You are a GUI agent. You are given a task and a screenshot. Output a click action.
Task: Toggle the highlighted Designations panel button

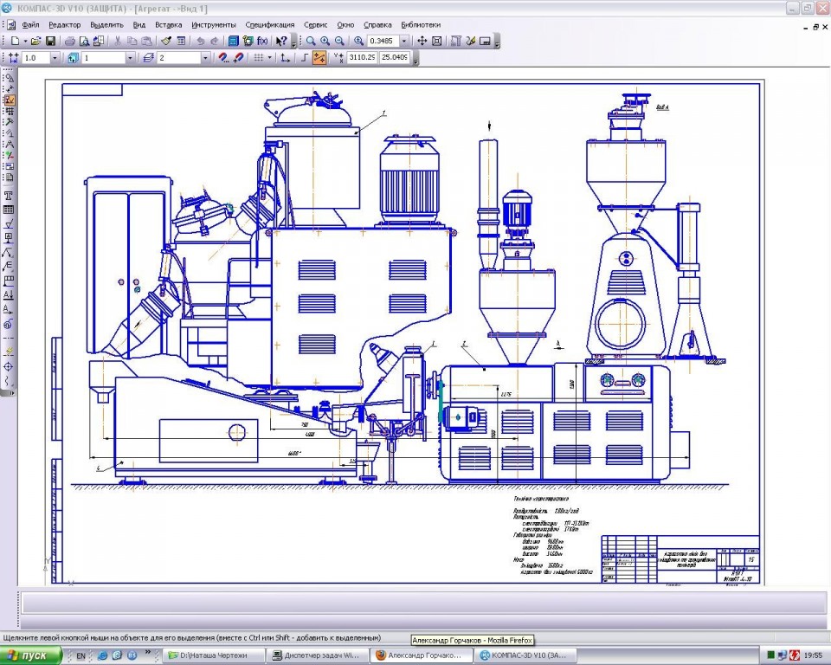tap(9, 100)
